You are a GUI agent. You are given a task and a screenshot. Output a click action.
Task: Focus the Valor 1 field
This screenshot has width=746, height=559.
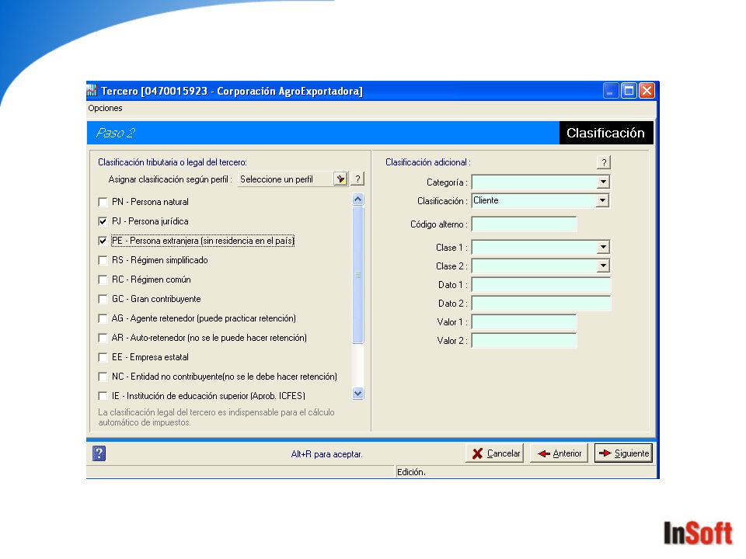click(524, 321)
